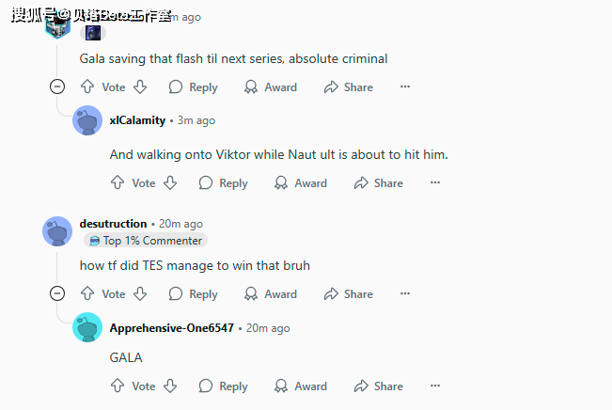Viewport: 612px width, 410px height.
Task: Downvote desutruction's TES win comment
Action: point(140,293)
